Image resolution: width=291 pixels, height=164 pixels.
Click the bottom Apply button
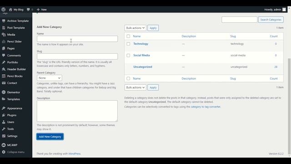coord(153,87)
